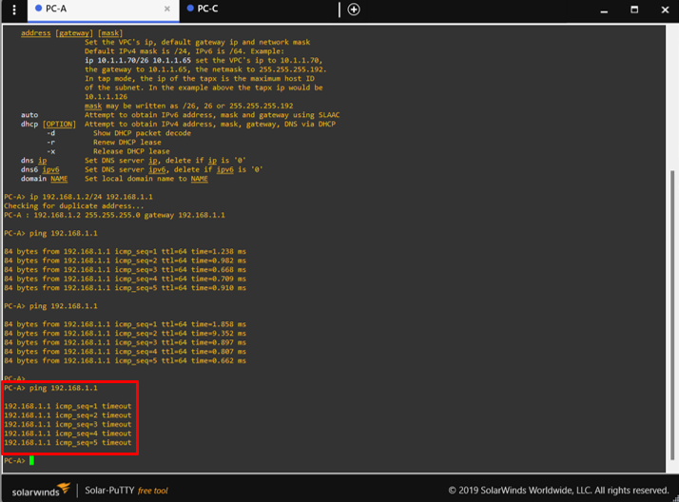Click the 'Checking for duplicate address' line
This screenshot has height=502, width=679.
(x=73, y=205)
